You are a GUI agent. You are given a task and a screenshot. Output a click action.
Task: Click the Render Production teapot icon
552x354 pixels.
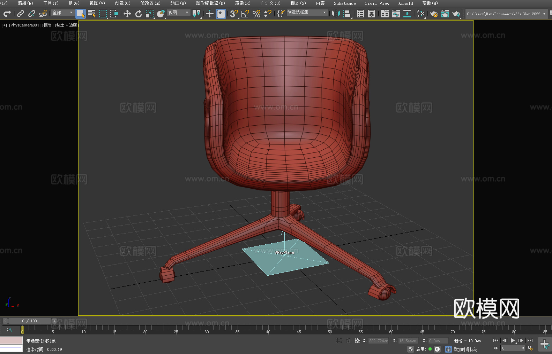pos(456,14)
